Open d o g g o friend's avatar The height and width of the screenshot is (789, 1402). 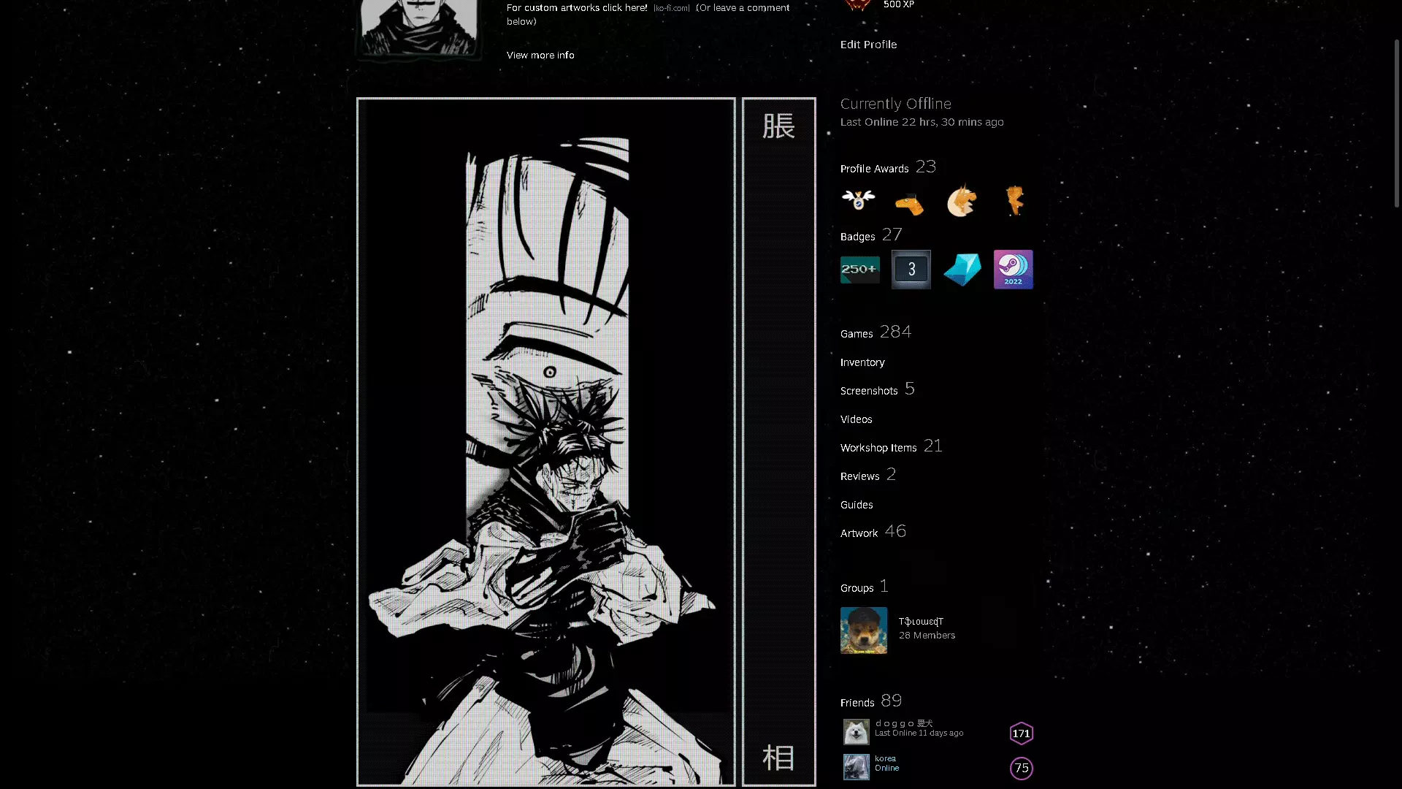857,732
